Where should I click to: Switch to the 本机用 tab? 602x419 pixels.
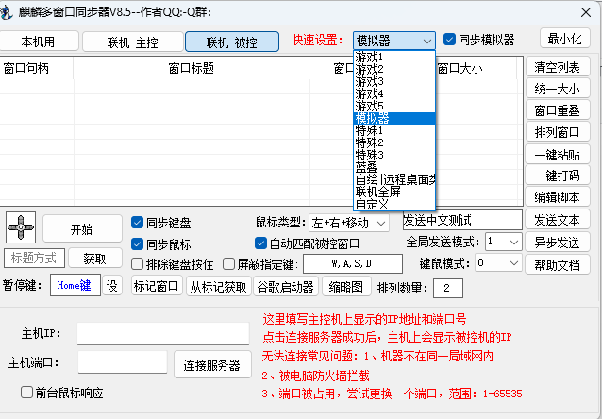click(38, 42)
